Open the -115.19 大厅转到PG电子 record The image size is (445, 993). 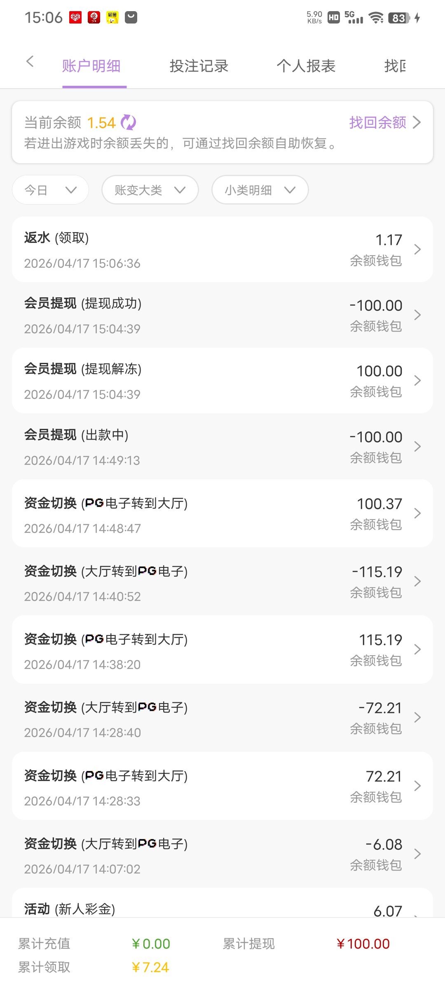pyautogui.click(x=222, y=581)
